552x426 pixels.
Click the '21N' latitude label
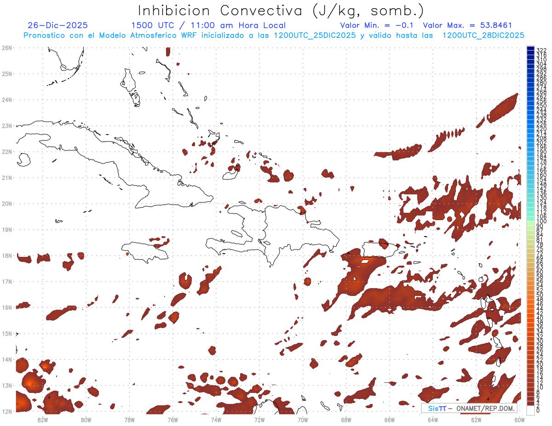tap(7, 178)
